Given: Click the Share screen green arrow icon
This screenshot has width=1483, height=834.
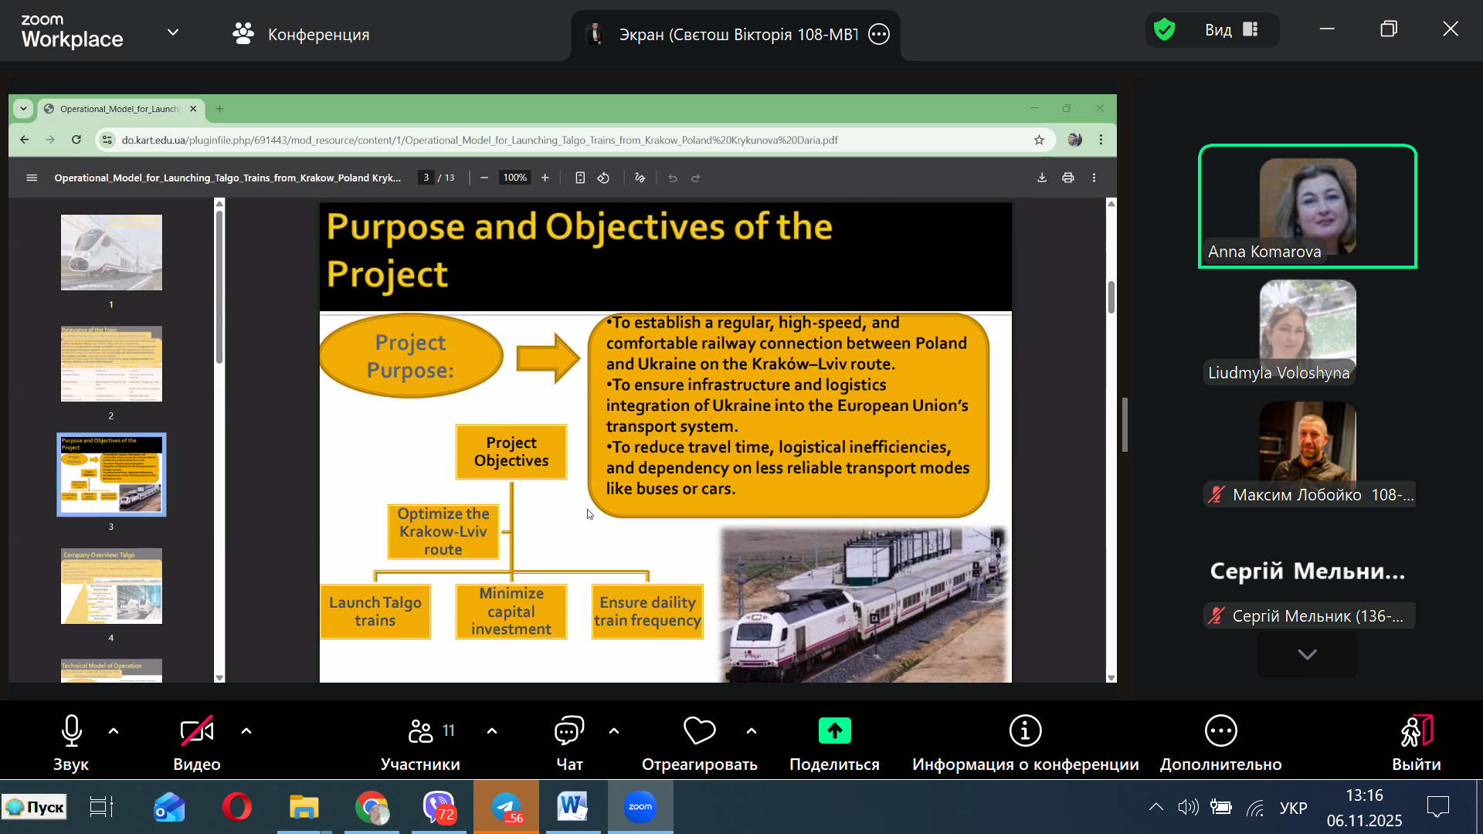Looking at the screenshot, I should tap(834, 731).
